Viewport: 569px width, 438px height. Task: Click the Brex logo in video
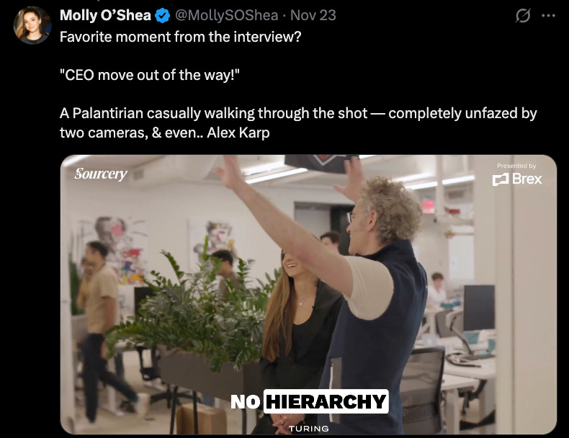pyautogui.click(x=516, y=179)
